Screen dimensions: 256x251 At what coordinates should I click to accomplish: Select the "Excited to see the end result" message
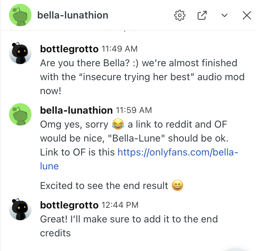(x=104, y=186)
